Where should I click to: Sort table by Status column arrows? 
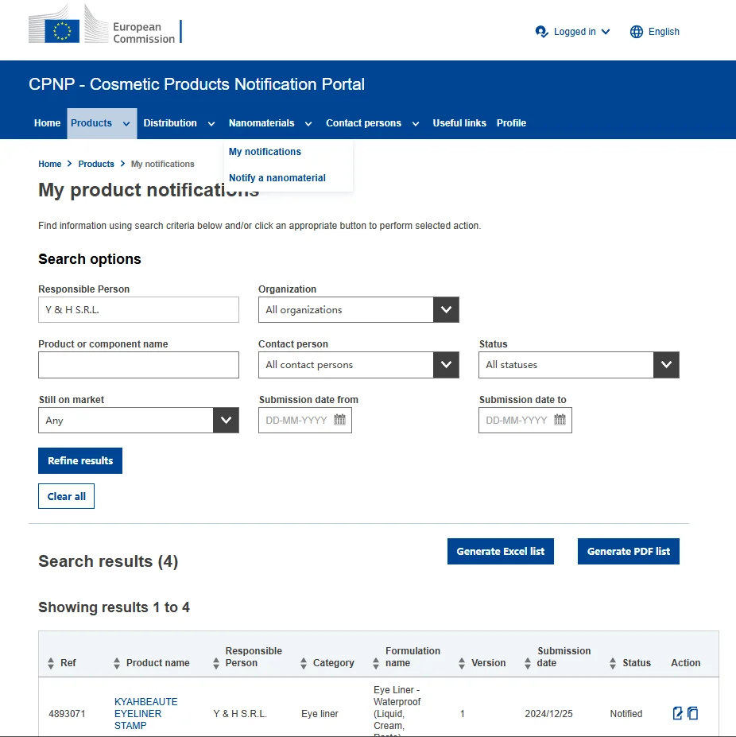(613, 663)
